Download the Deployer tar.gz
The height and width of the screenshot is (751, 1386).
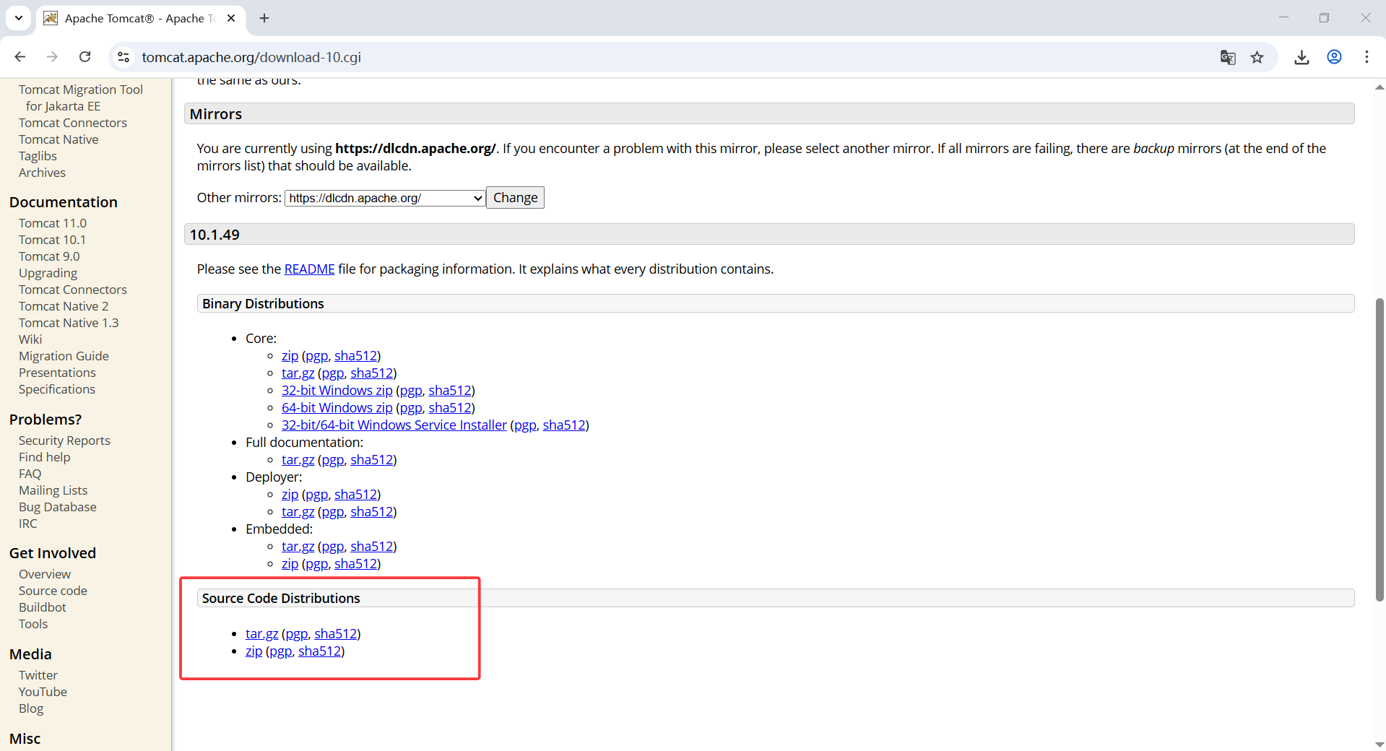pos(298,512)
